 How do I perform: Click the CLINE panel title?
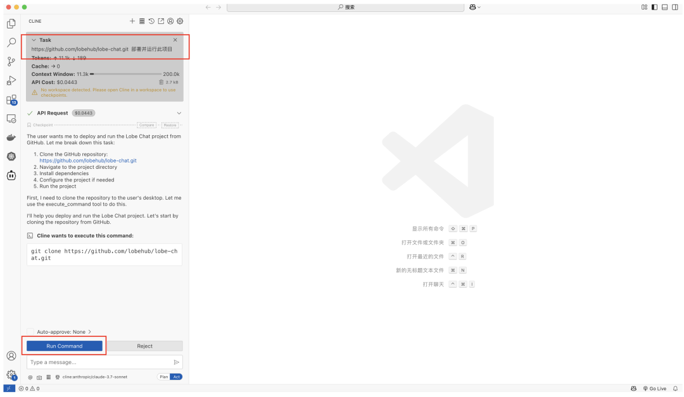[x=35, y=21]
